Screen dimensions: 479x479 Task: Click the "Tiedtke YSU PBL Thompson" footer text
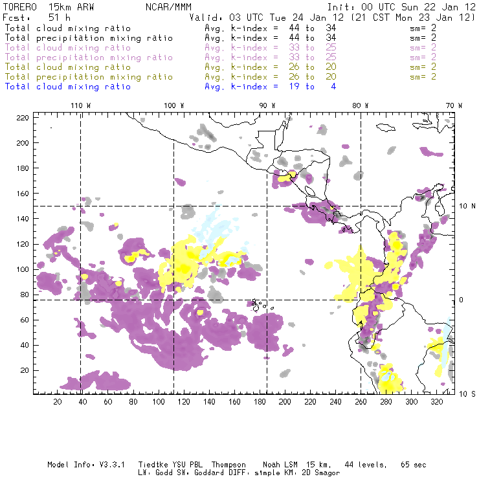click(x=192, y=465)
